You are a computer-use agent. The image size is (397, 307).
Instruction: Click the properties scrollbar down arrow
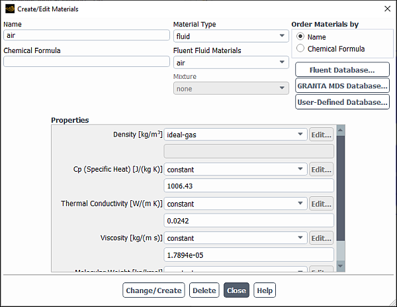pos(341,266)
